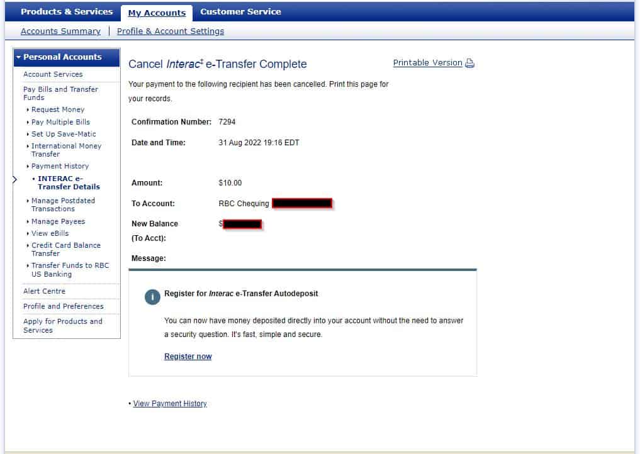This screenshot has height=454, width=640.
Task: Open Account Services in sidebar
Action: (53, 74)
